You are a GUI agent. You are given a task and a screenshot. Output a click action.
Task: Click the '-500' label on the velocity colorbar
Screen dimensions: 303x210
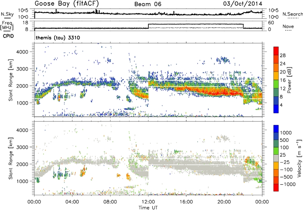click(286, 177)
